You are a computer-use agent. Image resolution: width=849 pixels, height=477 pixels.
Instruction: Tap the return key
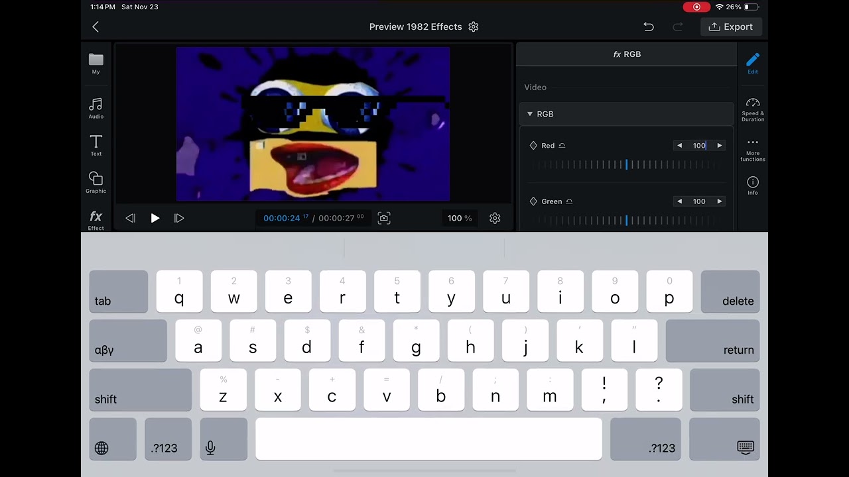(712, 341)
